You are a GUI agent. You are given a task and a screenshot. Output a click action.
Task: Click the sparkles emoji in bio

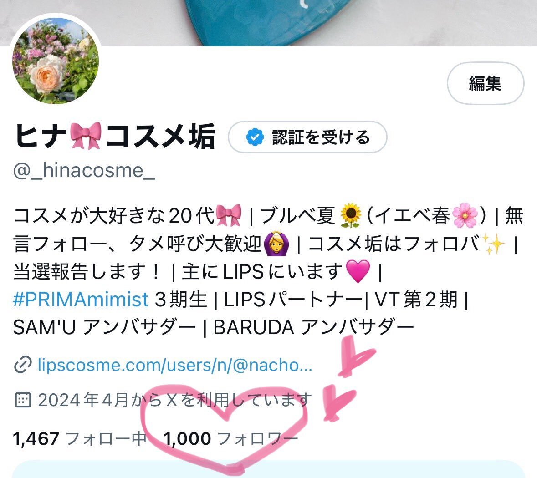click(x=493, y=244)
